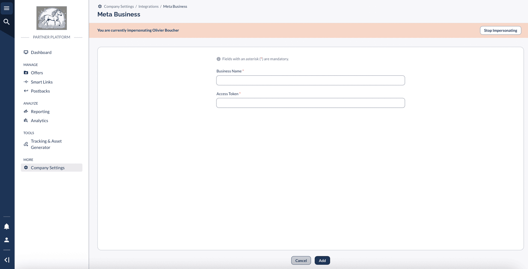Viewport: 528px width, 269px height.
Task: Open the hamburger menu icon
Action: [7, 8]
